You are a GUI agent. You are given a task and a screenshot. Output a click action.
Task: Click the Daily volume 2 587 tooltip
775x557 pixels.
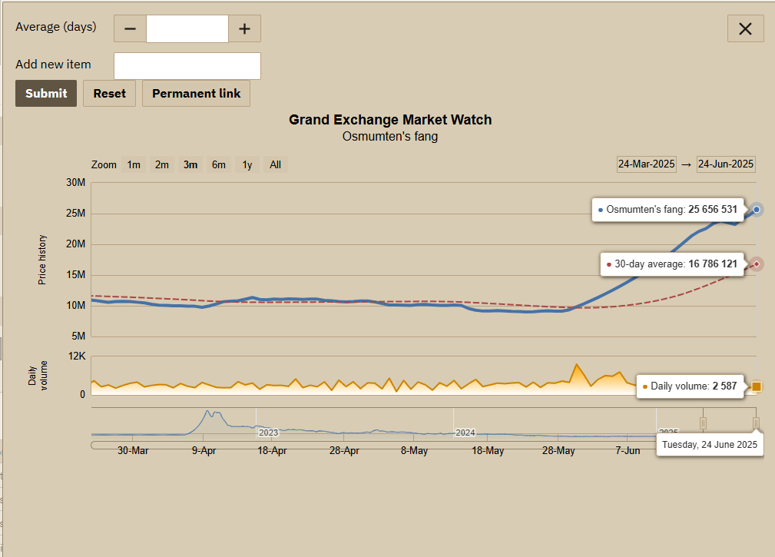point(691,386)
